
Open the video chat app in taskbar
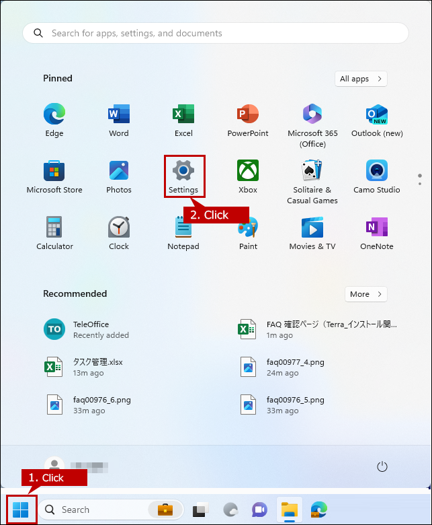pos(259,510)
